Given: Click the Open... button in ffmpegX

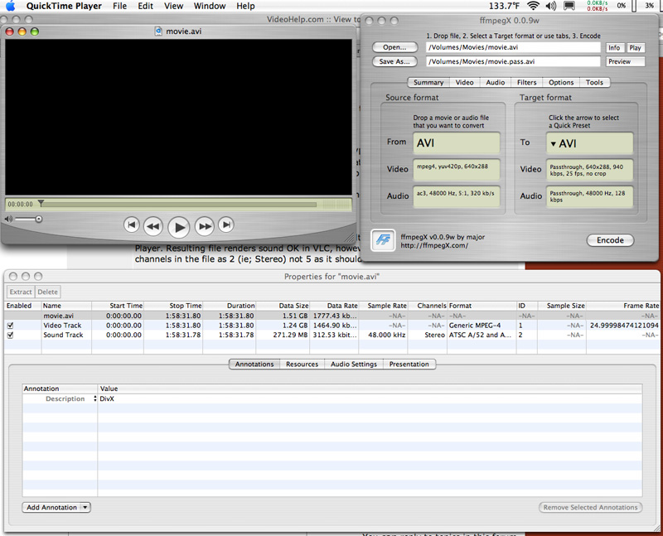Looking at the screenshot, I should click(394, 47).
